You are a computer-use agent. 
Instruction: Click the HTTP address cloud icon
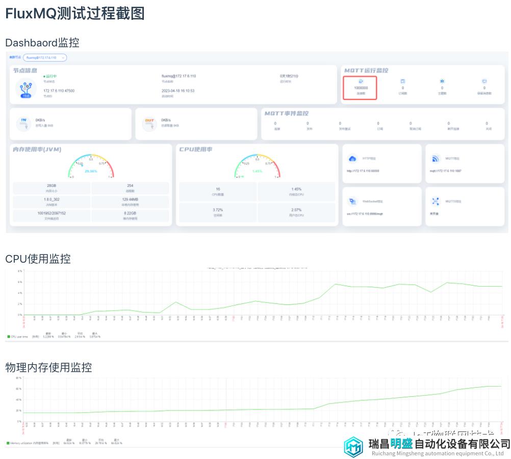pos(352,159)
